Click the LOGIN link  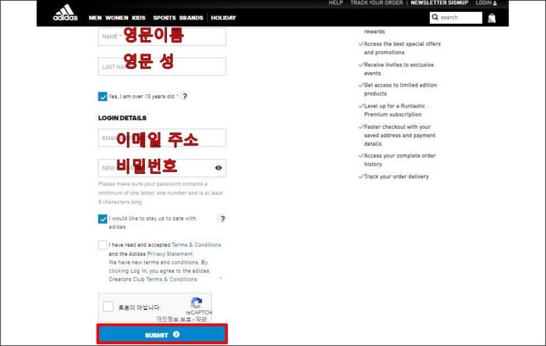[483, 3]
